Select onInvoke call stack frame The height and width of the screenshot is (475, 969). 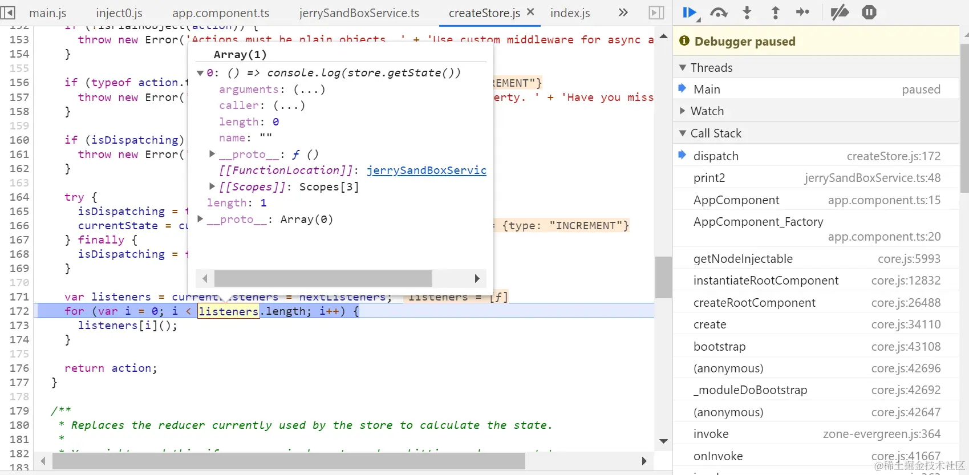[x=816, y=456]
